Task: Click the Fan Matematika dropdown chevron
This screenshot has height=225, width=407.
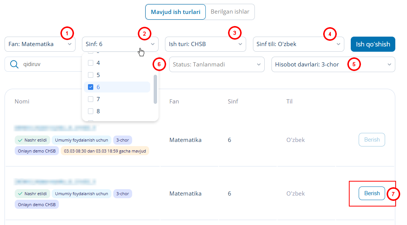Action: (69, 44)
